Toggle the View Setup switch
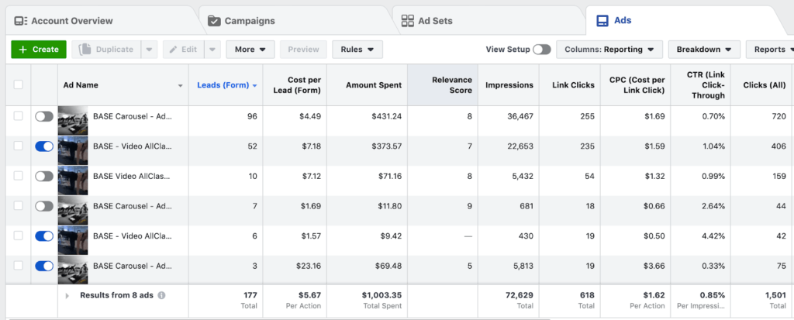The height and width of the screenshot is (320, 794). pos(541,50)
